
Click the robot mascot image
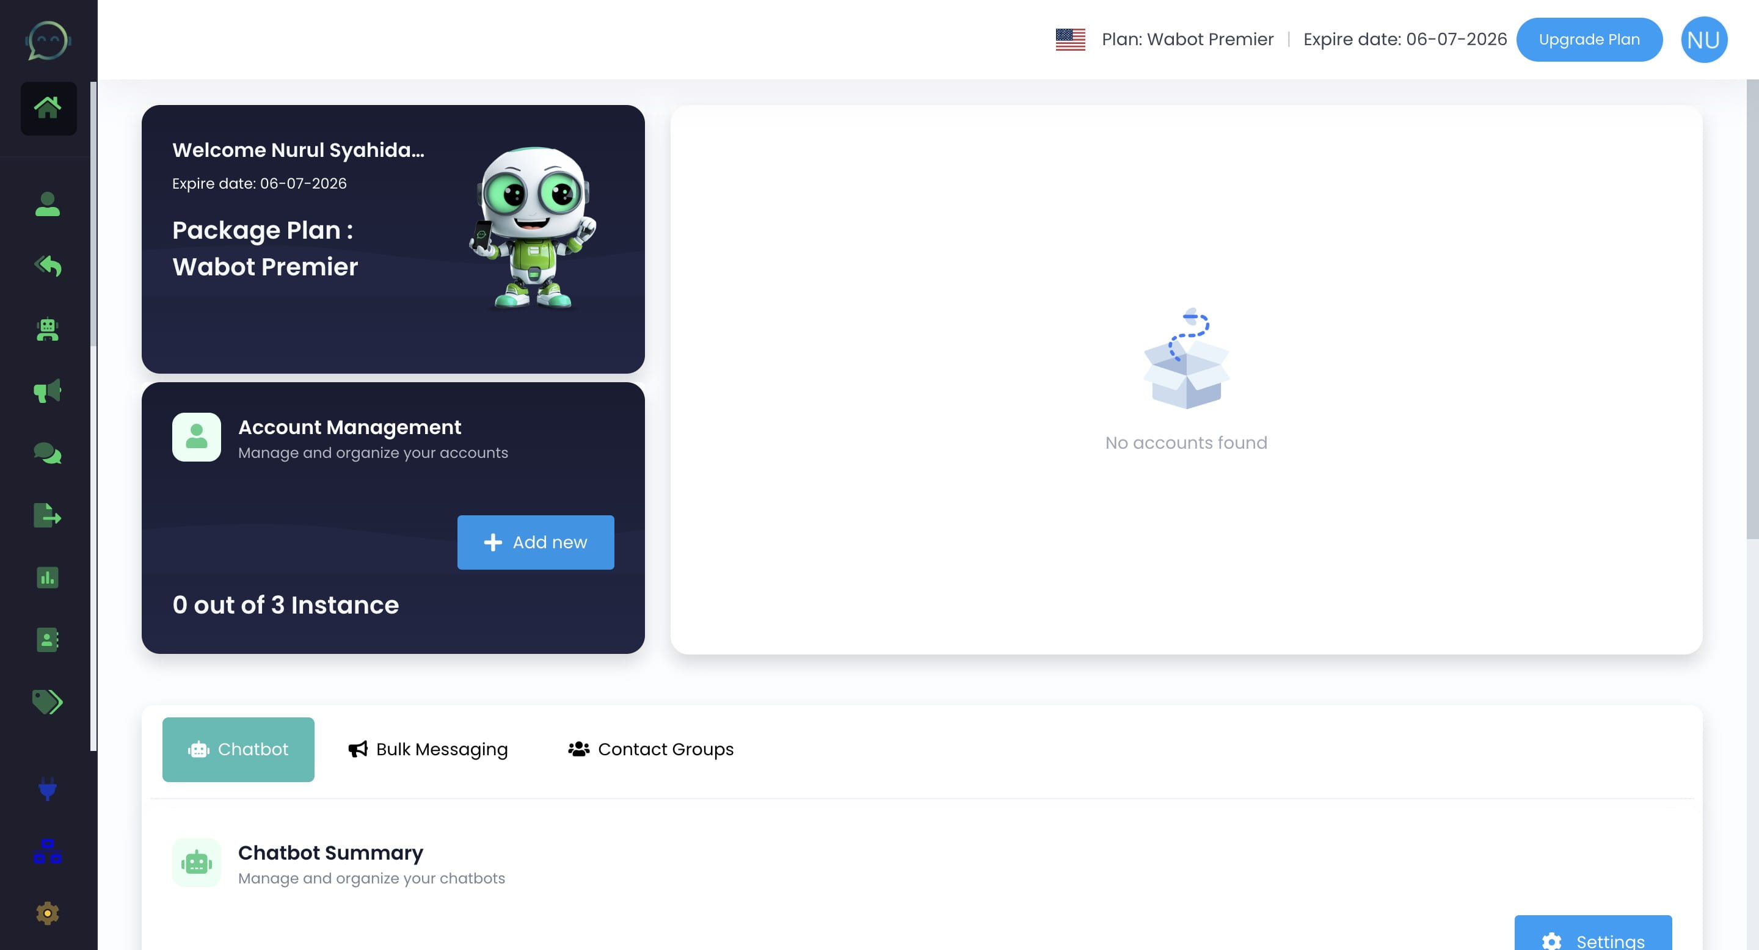(533, 228)
